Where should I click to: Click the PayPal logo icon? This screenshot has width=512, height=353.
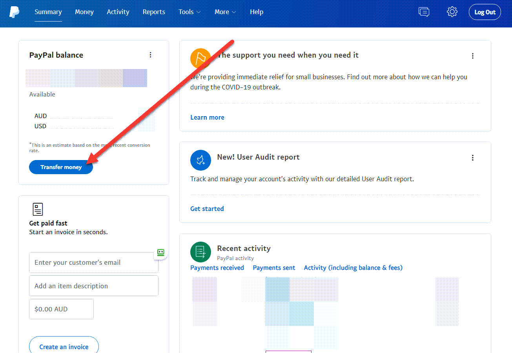15,12
